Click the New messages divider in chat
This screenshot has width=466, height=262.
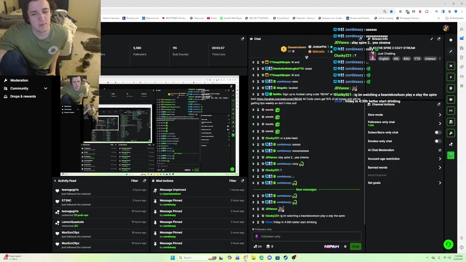coord(306,190)
